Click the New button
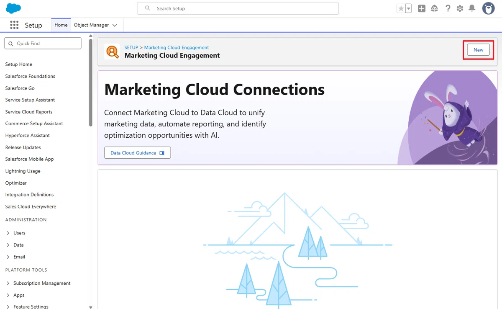This screenshot has height=309, width=502. [x=478, y=50]
